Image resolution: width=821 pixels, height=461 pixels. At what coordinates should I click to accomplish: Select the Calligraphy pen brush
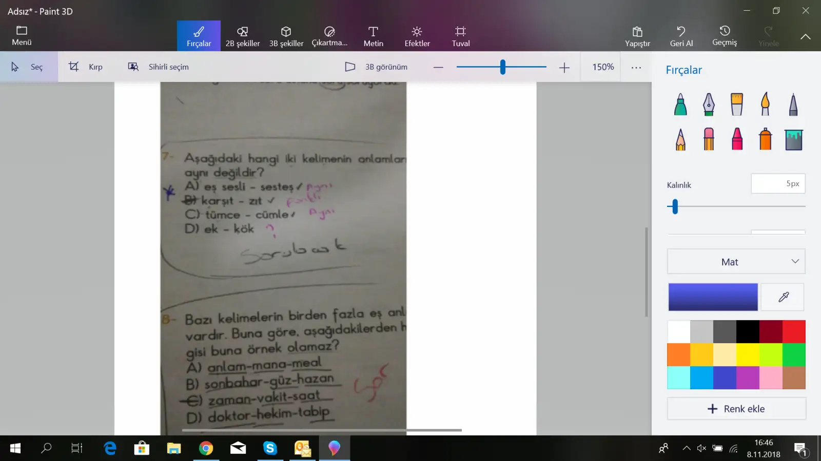(x=709, y=104)
